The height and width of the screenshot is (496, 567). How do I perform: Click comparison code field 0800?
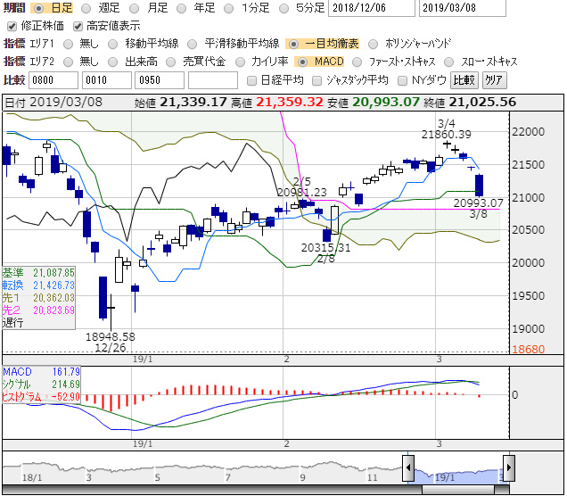pyautogui.click(x=53, y=80)
